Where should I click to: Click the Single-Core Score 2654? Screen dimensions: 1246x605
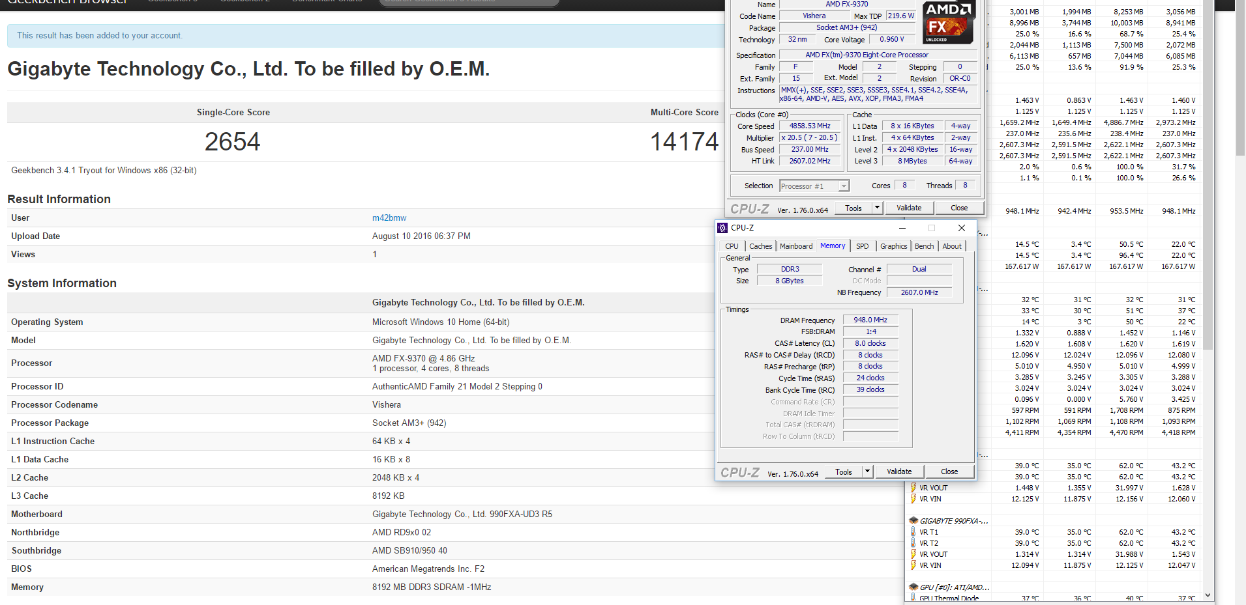tap(233, 141)
